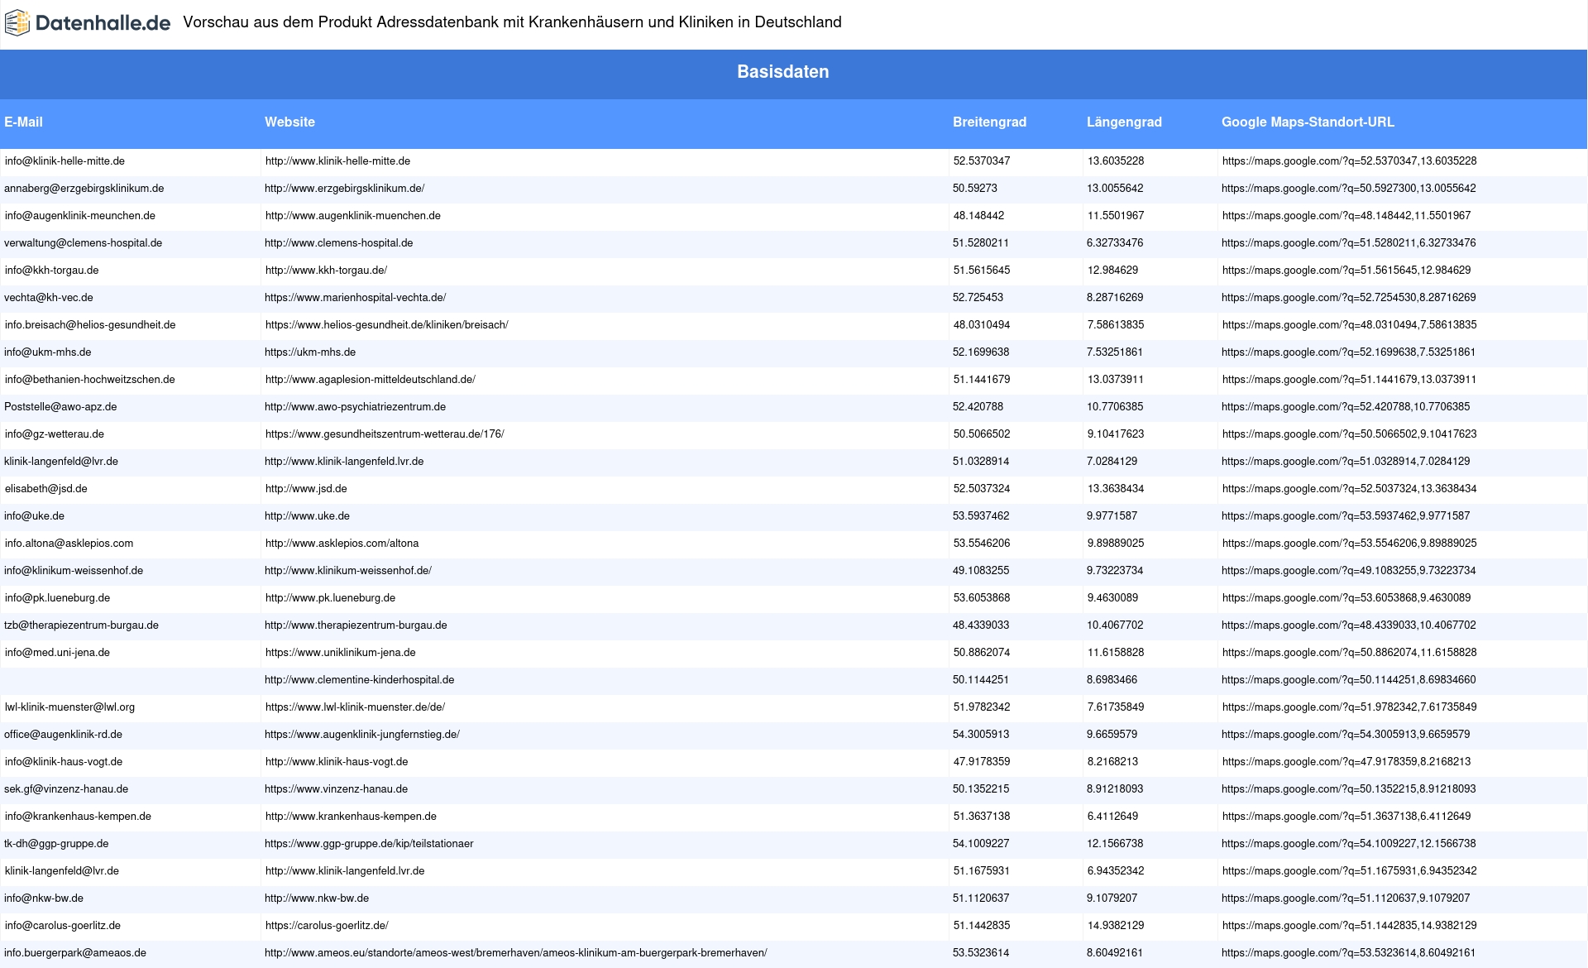Select latitude value 49.1083255
The image size is (1588, 968).
pos(981,571)
